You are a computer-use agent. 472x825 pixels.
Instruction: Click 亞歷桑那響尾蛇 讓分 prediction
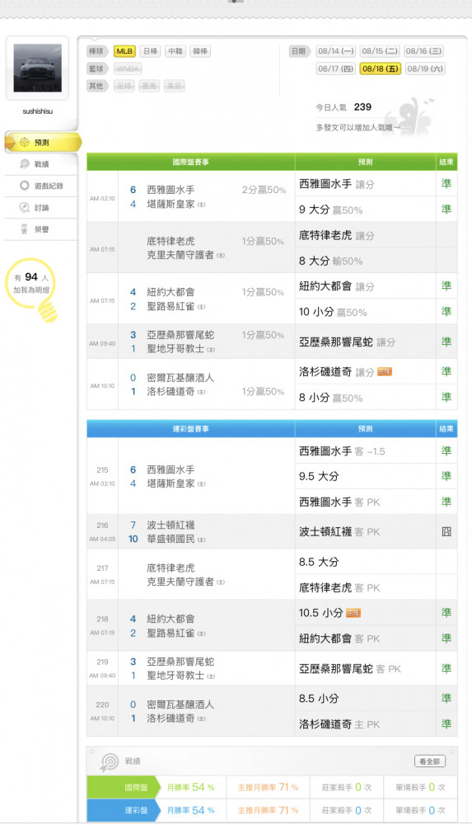347,342
